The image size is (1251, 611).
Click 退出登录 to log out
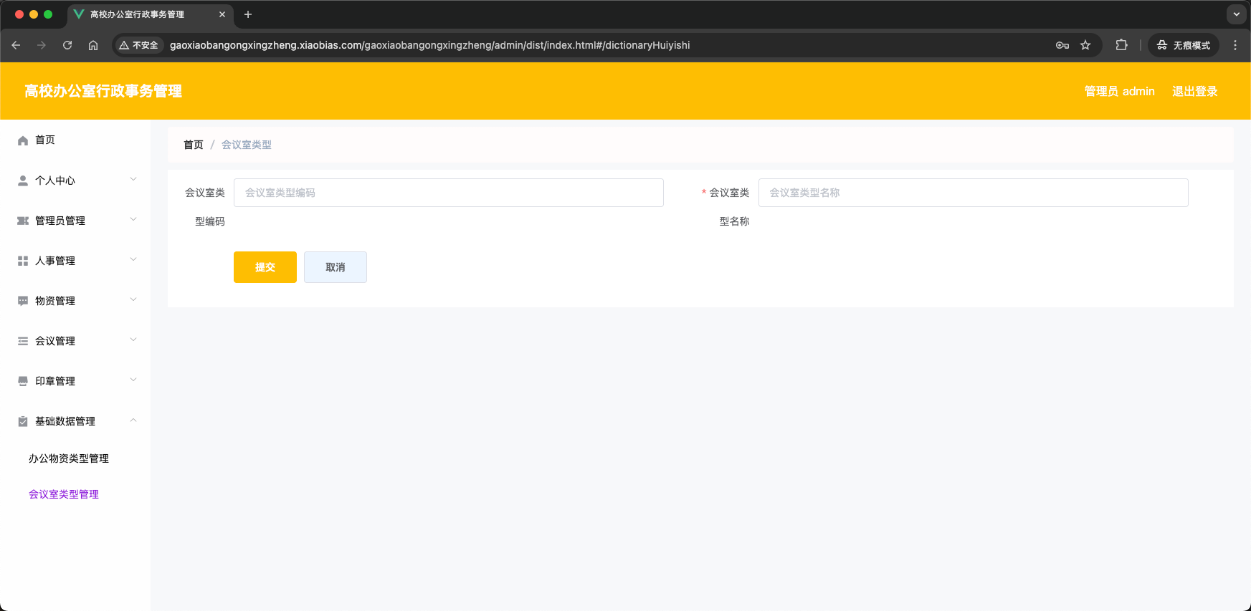point(1195,91)
